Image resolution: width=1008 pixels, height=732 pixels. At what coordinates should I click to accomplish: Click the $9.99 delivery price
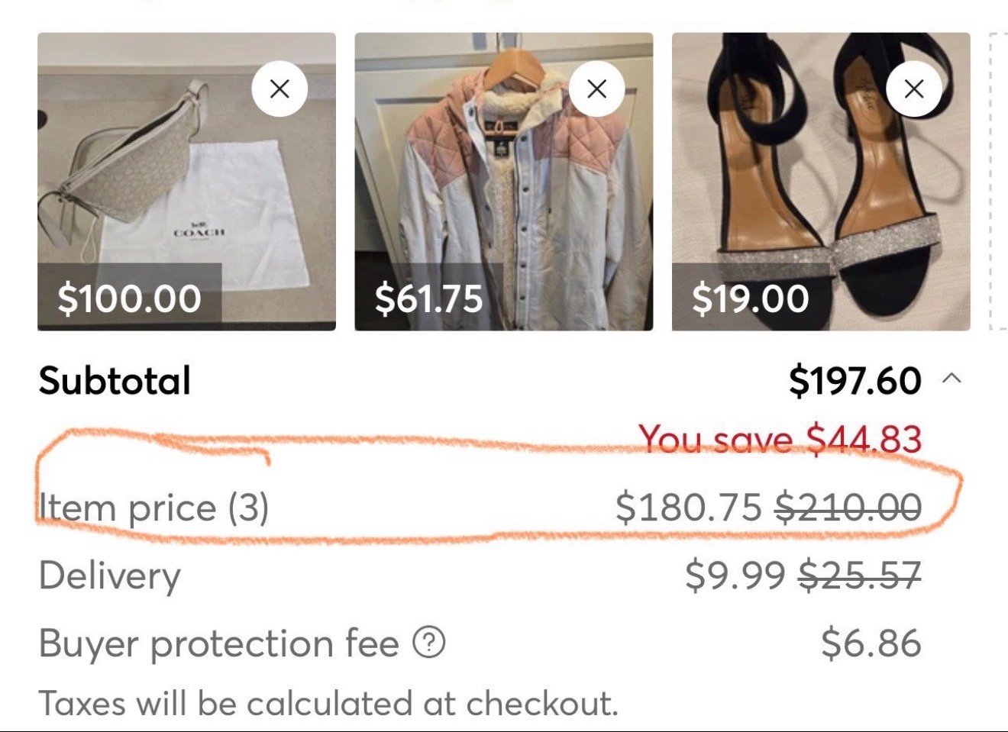(735, 576)
